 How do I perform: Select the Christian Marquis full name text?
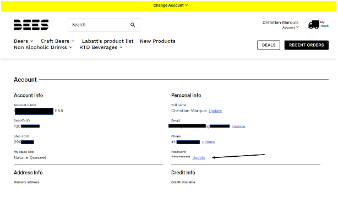189,111
